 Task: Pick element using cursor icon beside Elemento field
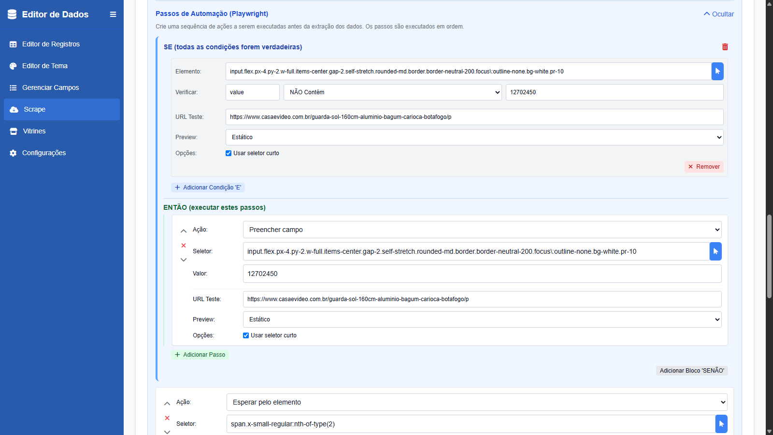click(717, 72)
